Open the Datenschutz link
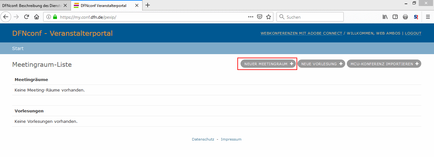This screenshot has width=434, height=157. coord(203,139)
